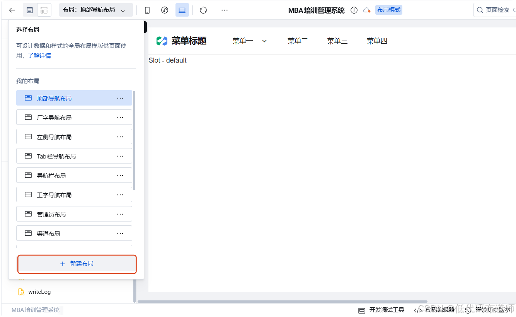Viewport: 516px width, 317px height.
Task: Click the 菜单三 menu item
Action: pyautogui.click(x=337, y=41)
